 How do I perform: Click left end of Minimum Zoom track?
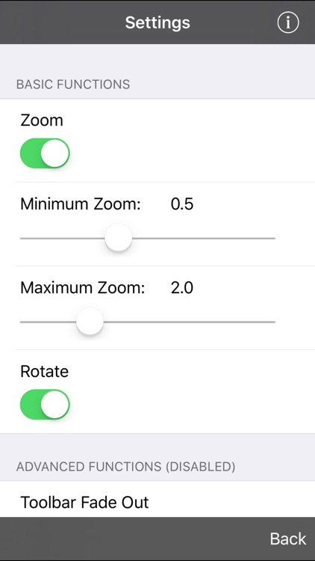pyautogui.click(x=24, y=238)
